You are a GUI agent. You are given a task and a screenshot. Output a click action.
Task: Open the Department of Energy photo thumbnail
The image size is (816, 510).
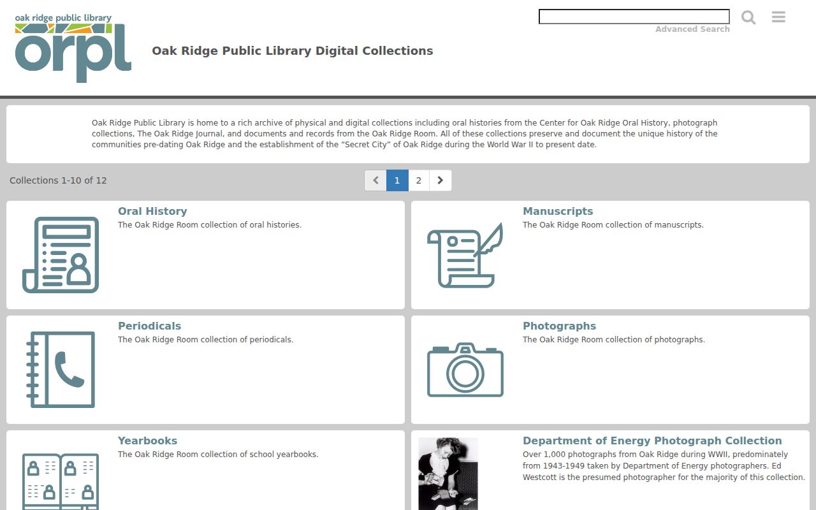448,474
